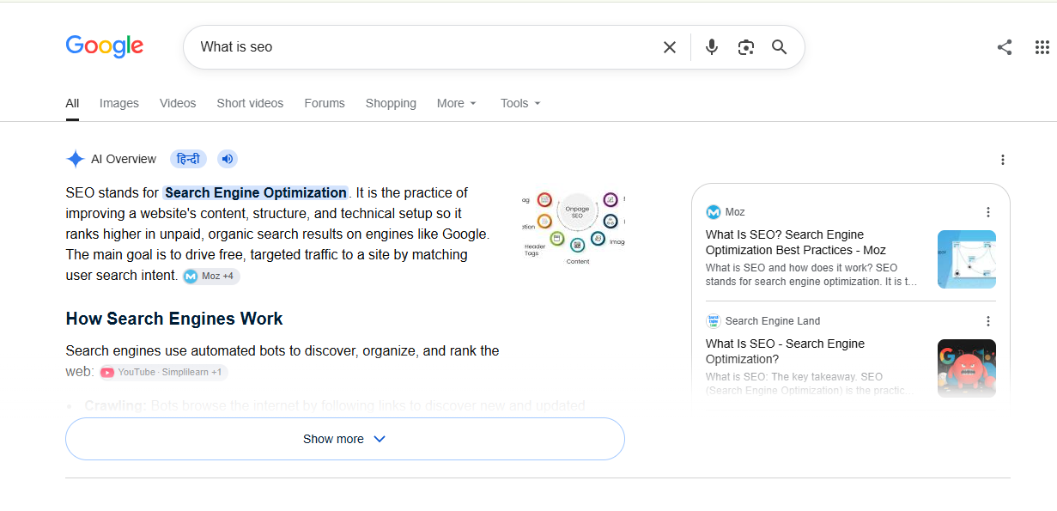Open Google Lens image search icon
Image resolution: width=1057 pixels, height=511 pixels.
[745, 47]
